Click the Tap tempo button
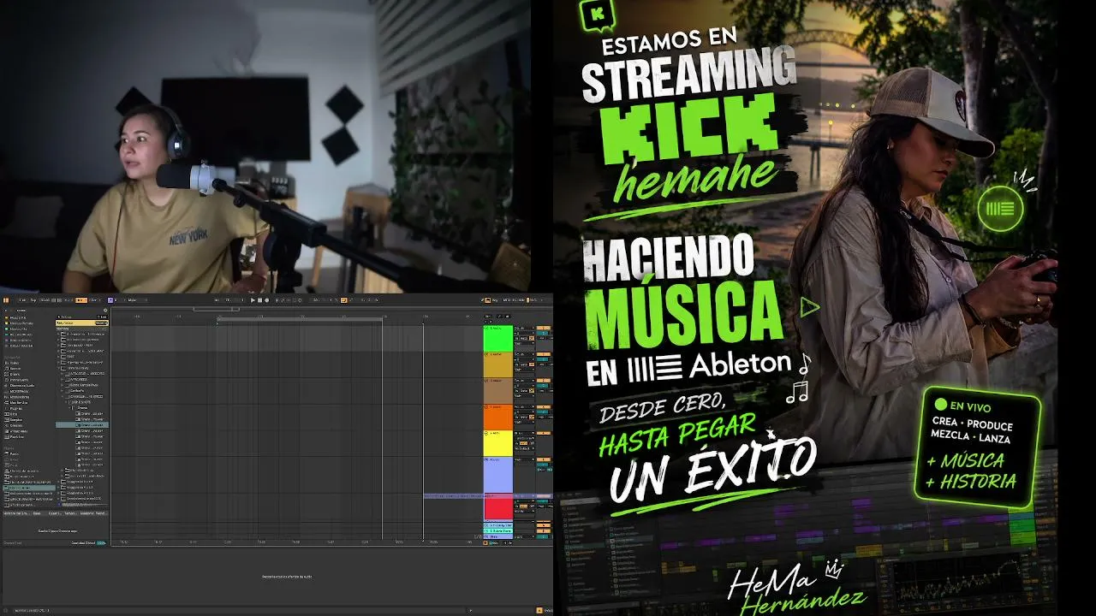The width and height of the screenshot is (1096, 616). coord(33,300)
